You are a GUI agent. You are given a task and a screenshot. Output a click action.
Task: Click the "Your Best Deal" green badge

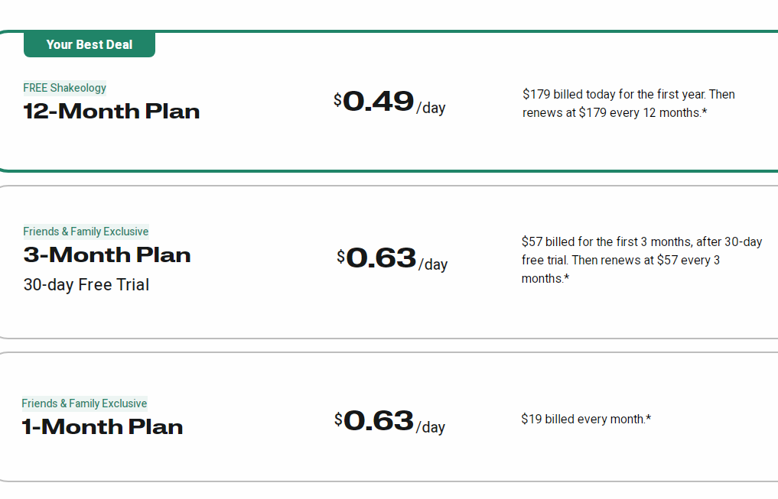90,44
